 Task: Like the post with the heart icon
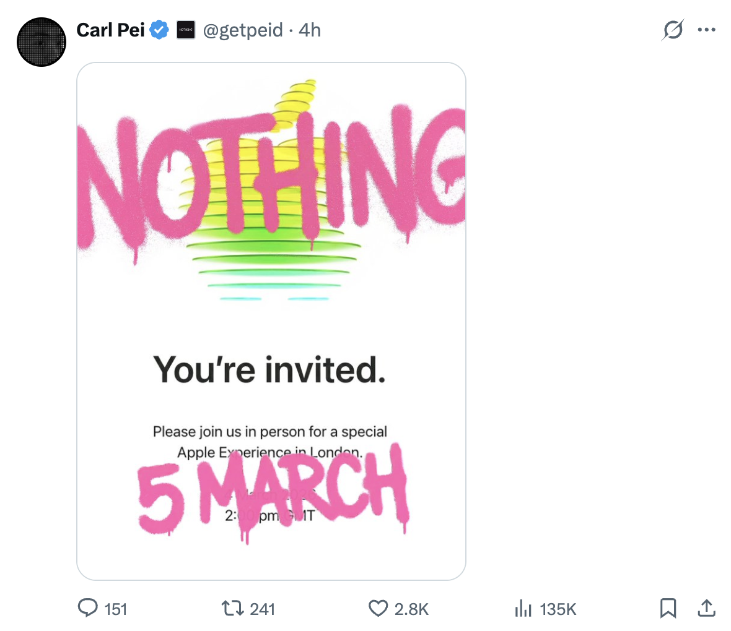tap(378, 609)
